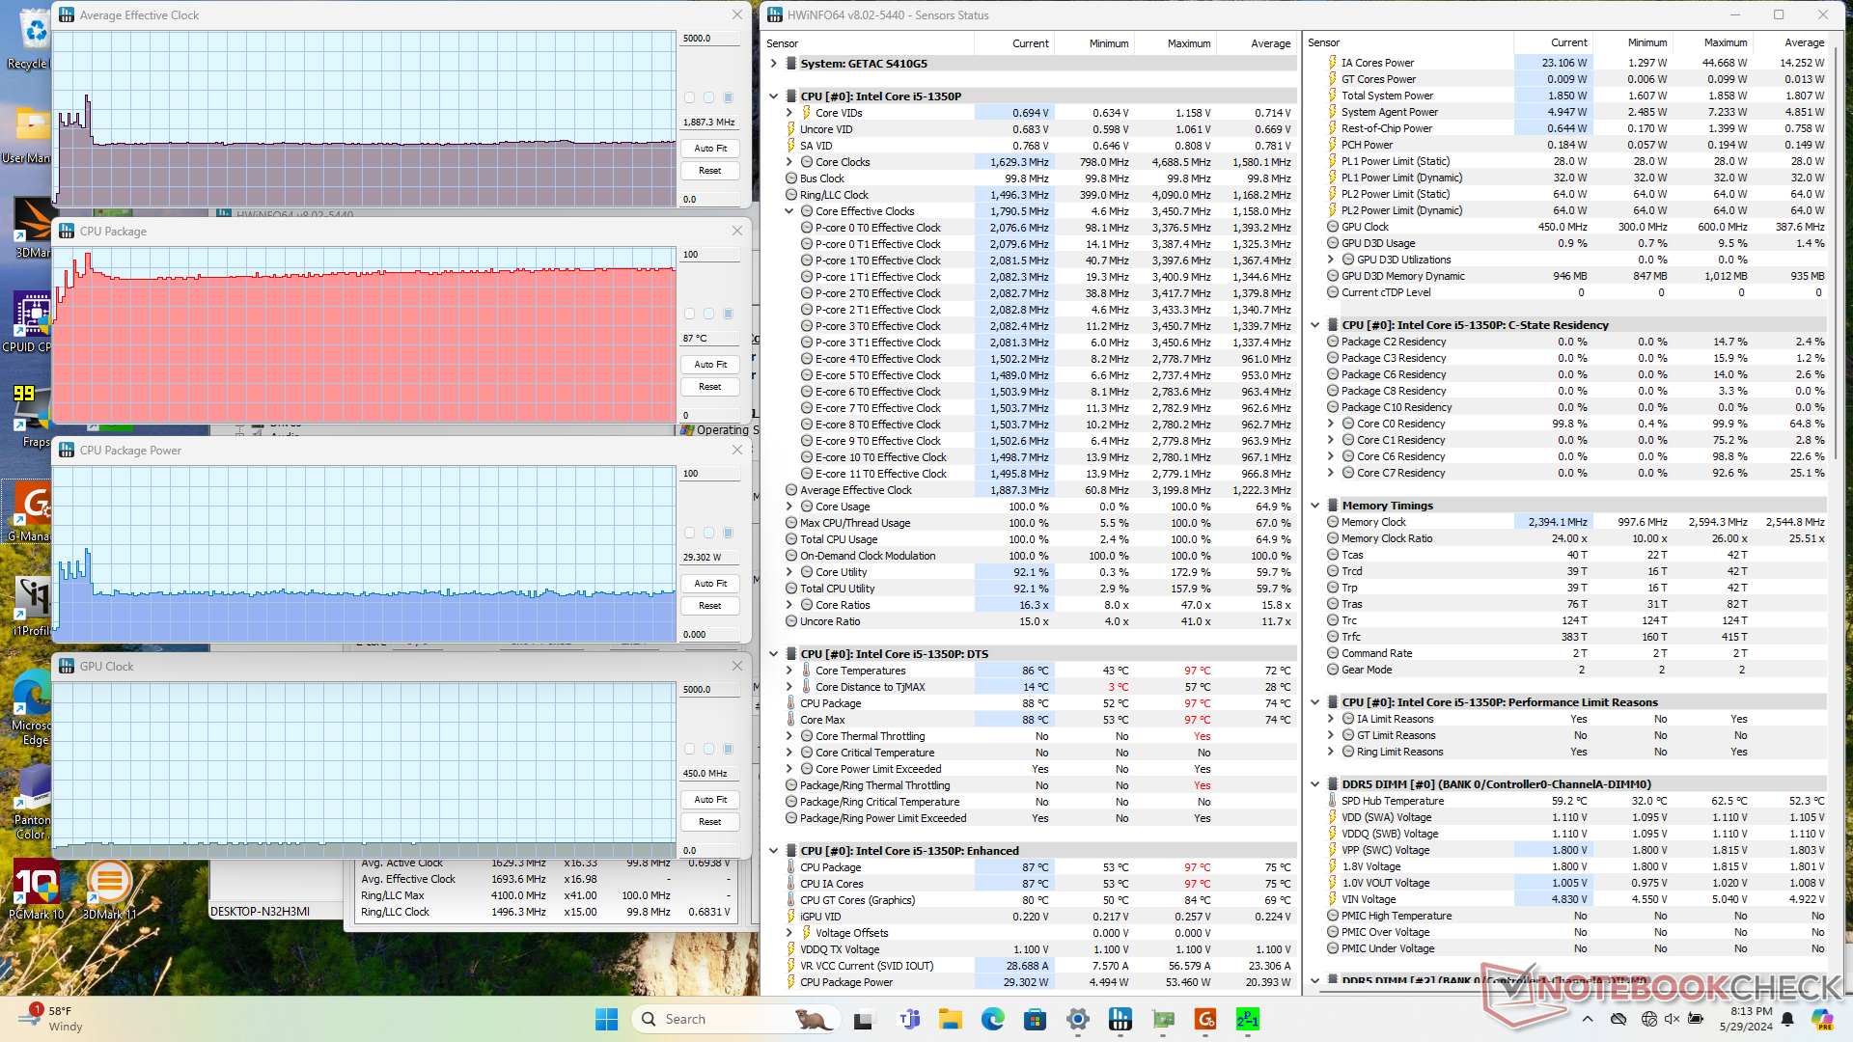Open the G-Manager taskbar icon

coord(1204,1019)
